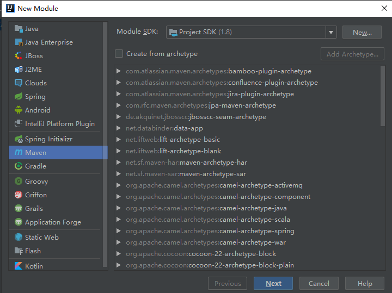Click the Gradle icon in module list
Image resolution: width=392 pixels, height=293 pixels.
click(19, 166)
